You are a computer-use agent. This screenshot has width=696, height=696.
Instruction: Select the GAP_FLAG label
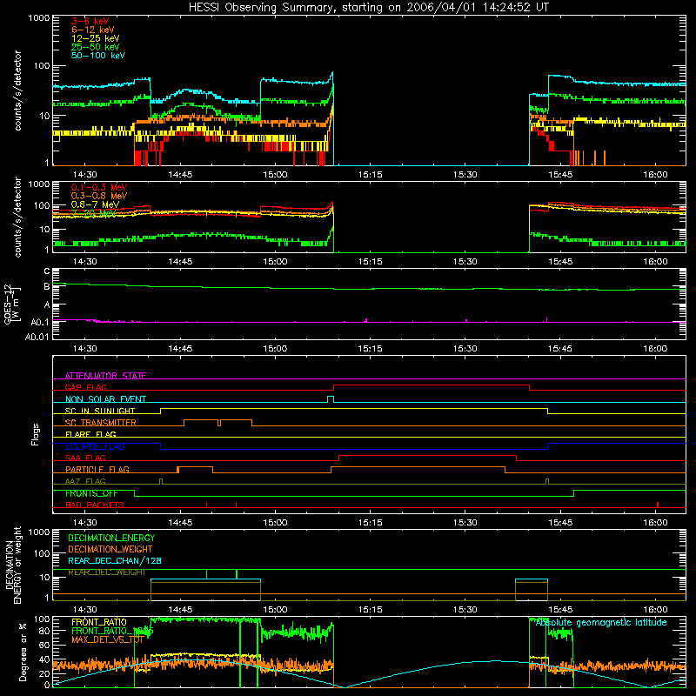(85, 387)
